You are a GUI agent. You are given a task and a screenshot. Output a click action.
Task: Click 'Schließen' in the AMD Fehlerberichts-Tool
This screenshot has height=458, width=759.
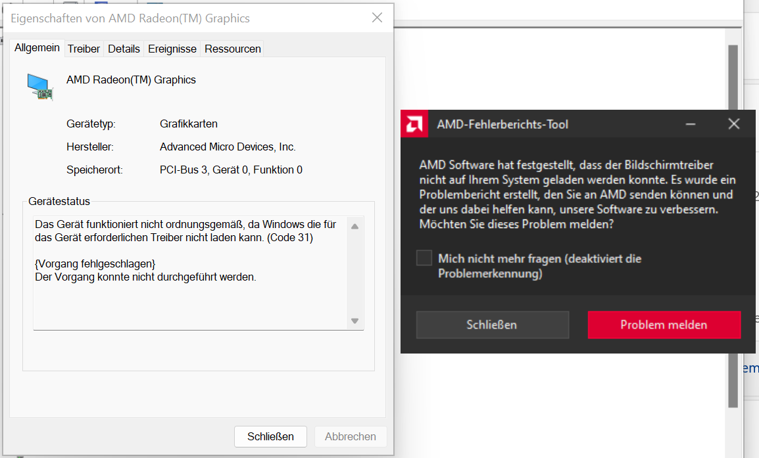coord(492,325)
